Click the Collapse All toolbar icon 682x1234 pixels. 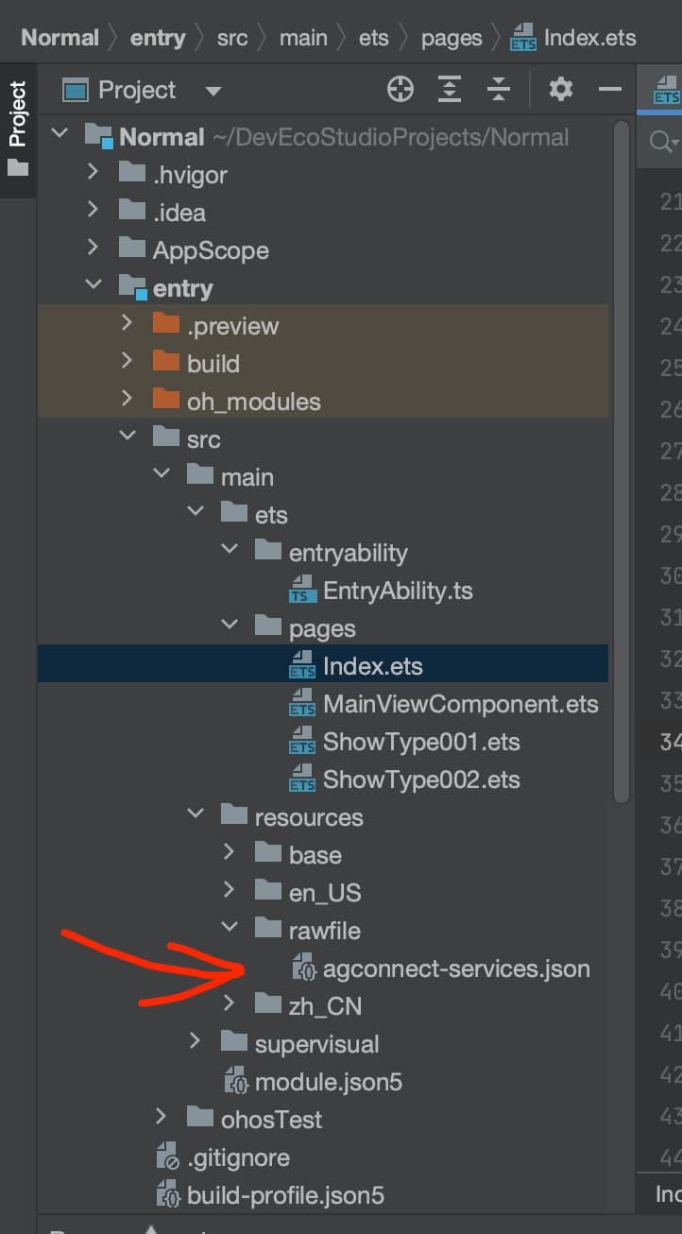499,90
